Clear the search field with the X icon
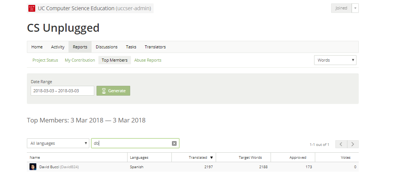Screen dimensions: 400x192 [x=174, y=143]
